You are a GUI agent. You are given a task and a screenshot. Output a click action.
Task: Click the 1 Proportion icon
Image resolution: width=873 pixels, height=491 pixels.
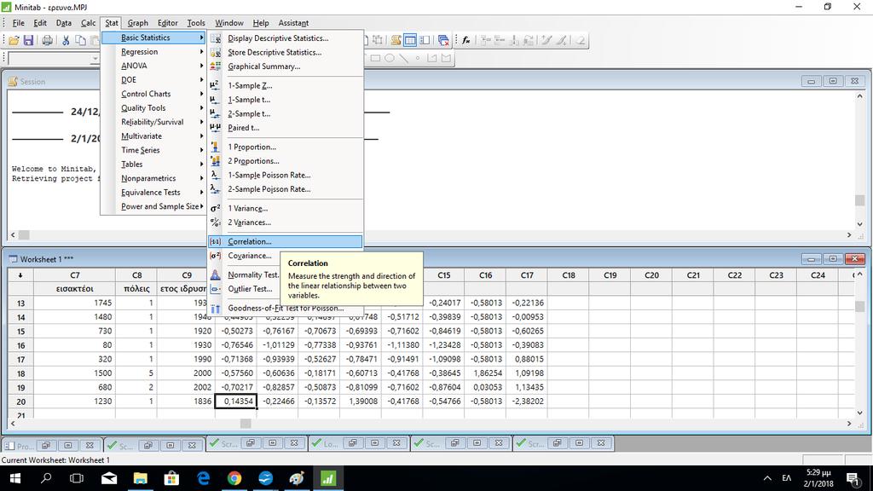click(x=215, y=147)
